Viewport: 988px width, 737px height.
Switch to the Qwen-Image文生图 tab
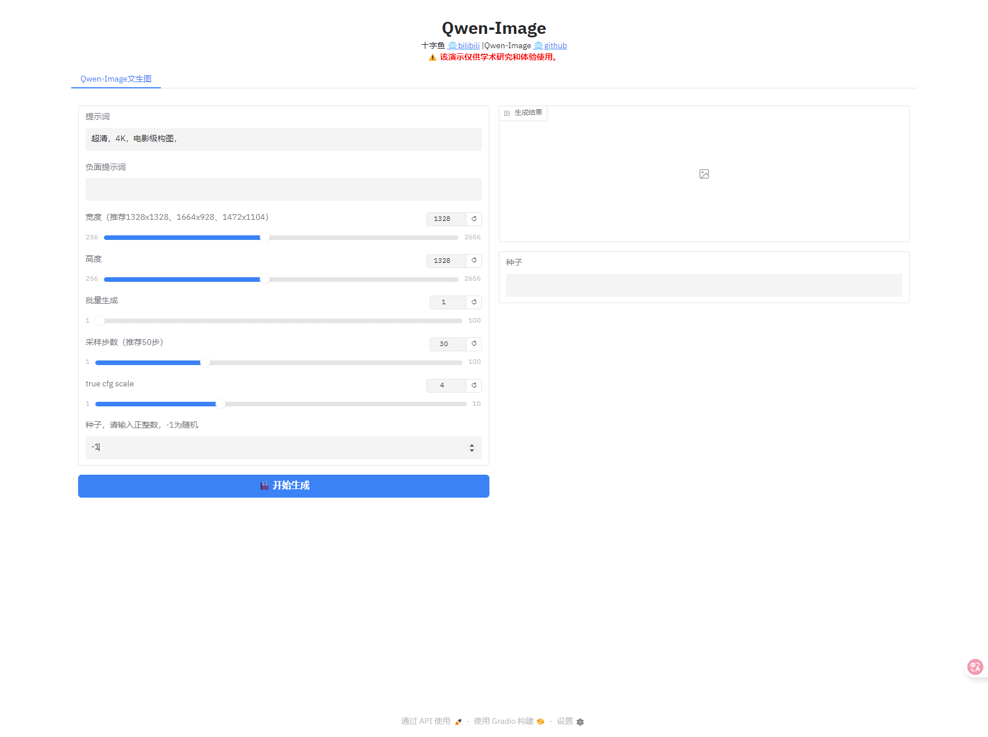point(116,79)
